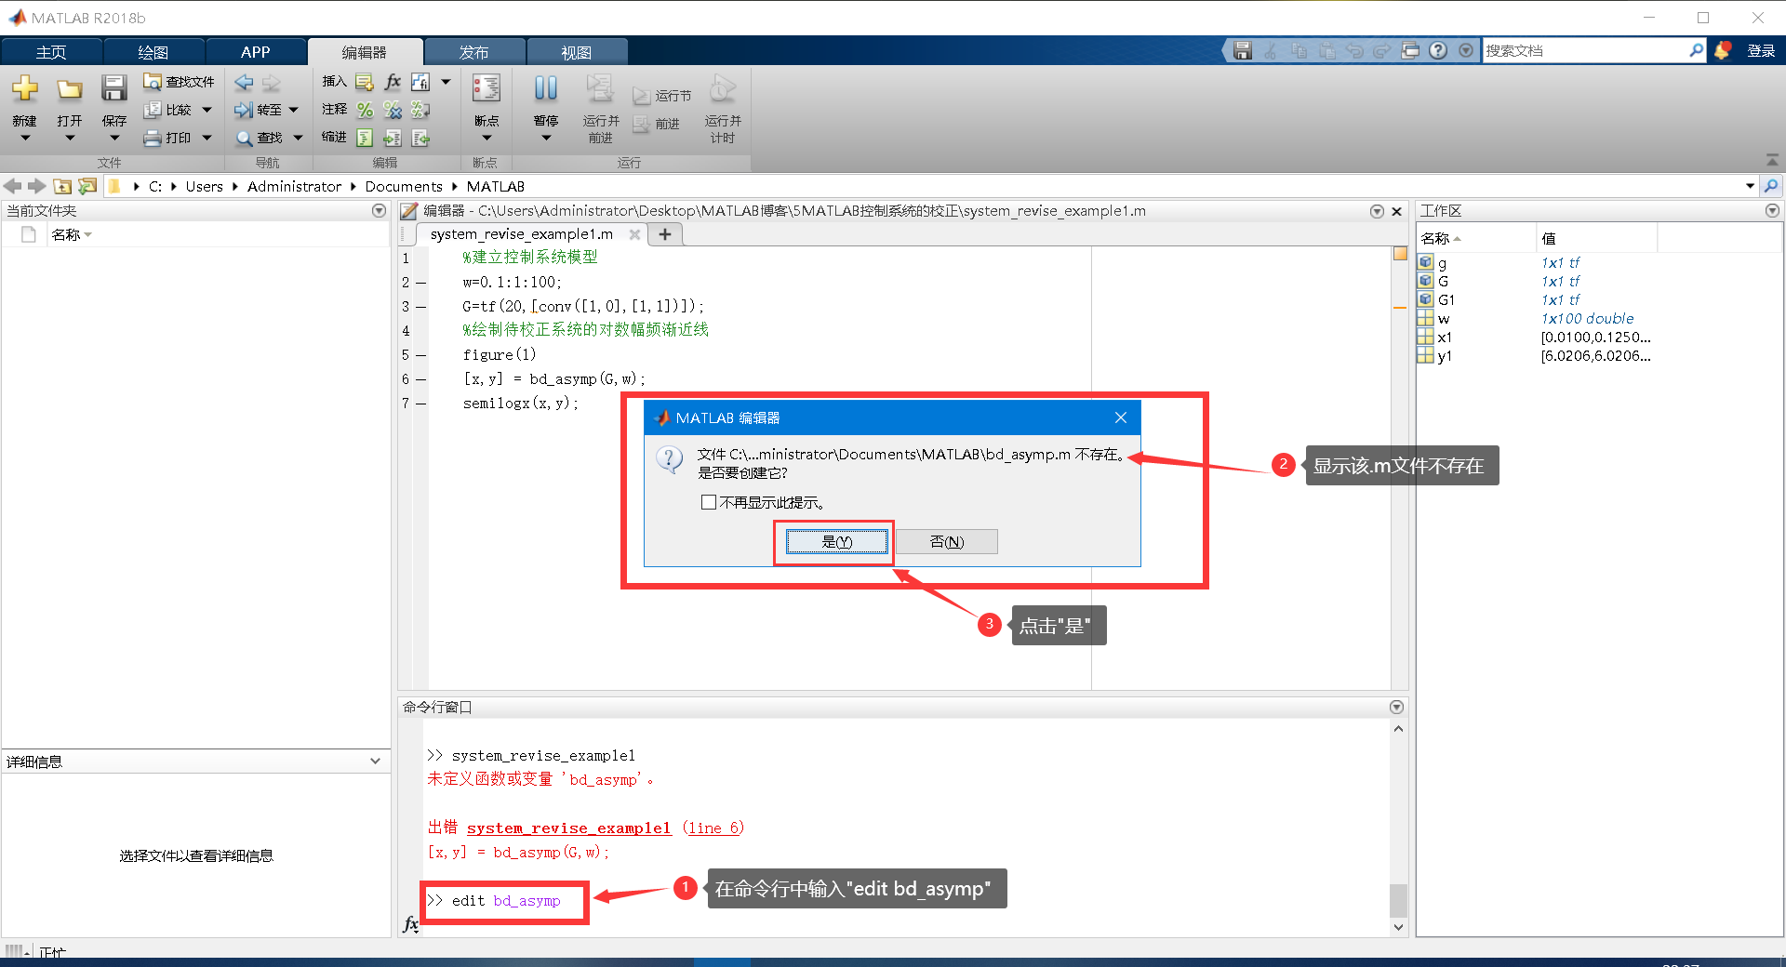Screen dimensions: 1786x967
Task: Click the smart indent icon beside 缩进
Action: 365,138
